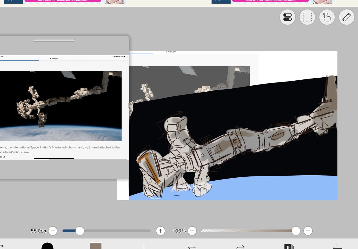Open the brown color swatch picker
358x249 pixels.
tap(96, 246)
